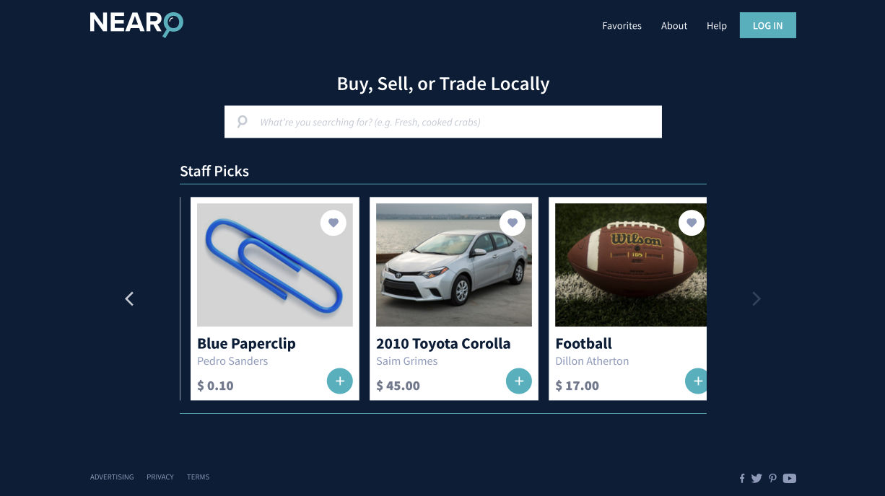
Task: Toggle heart on 2010 Toyota Corolla
Action: click(512, 223)
